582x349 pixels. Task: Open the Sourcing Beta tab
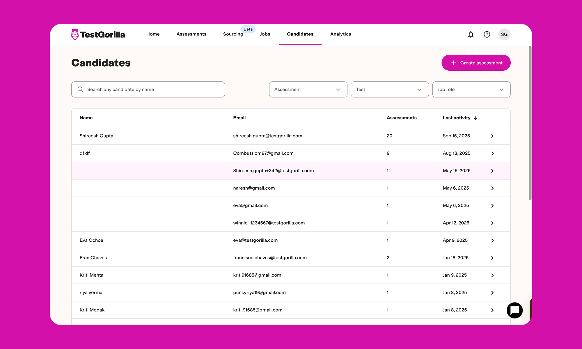pyautogui.click(x=233, y=34)
